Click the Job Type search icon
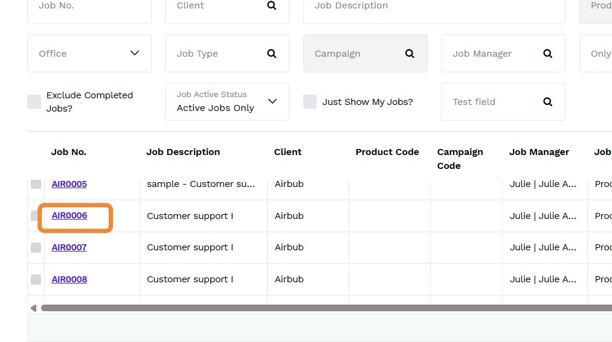The image size is (612, 342). pyautogui.click(x=272, y=53)
